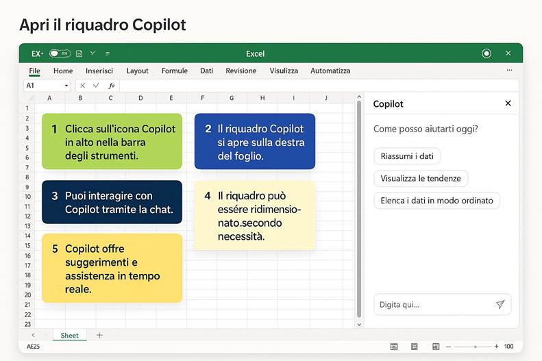Zoom in with the plus button
542x361 pixels.
(x=496, y=346)
